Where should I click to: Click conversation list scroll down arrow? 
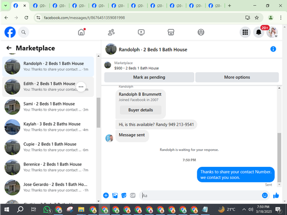(x=98, y=201)
